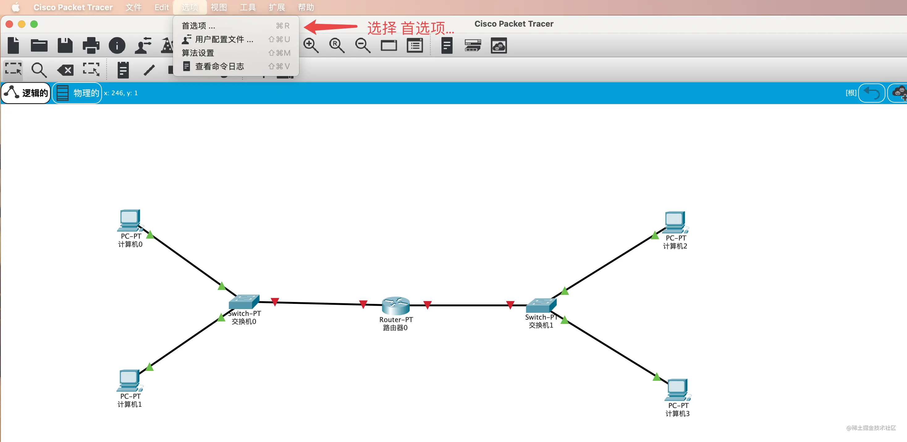This screenshot has height=442, width=907.
Task: Switch to the 物理的 workspace view
Action: coord(77,93)
